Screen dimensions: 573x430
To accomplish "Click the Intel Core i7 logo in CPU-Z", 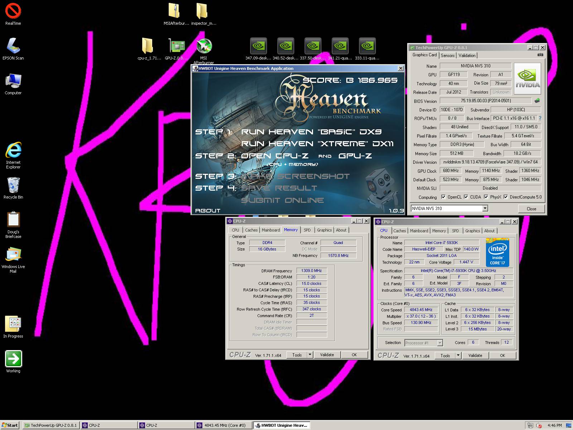I will [497, 253].
